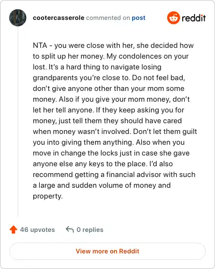Follow the blue "post" link
This screenshot has width=215, height=269.
[139, 18]
